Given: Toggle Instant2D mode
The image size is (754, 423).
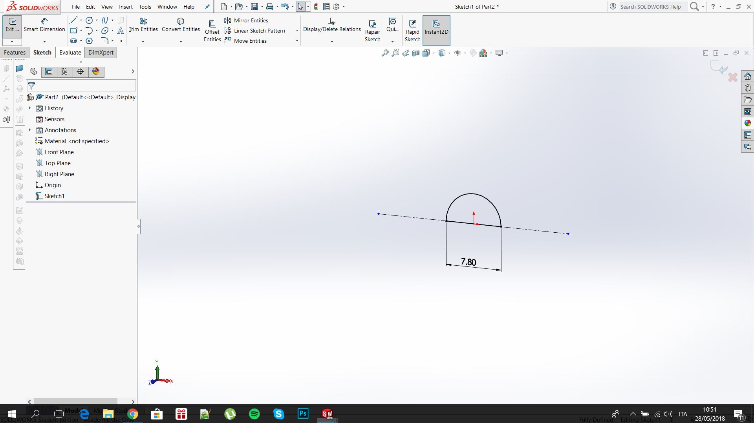Looking at the screenshot, I should [x=436, y=30].
